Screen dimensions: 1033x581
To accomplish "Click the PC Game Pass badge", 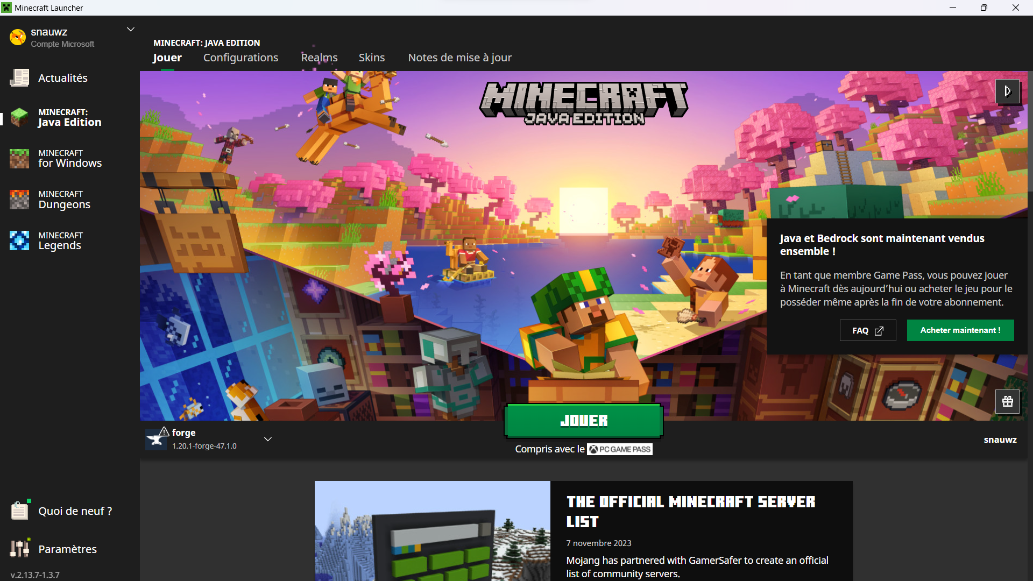I will tap(620, 449).
